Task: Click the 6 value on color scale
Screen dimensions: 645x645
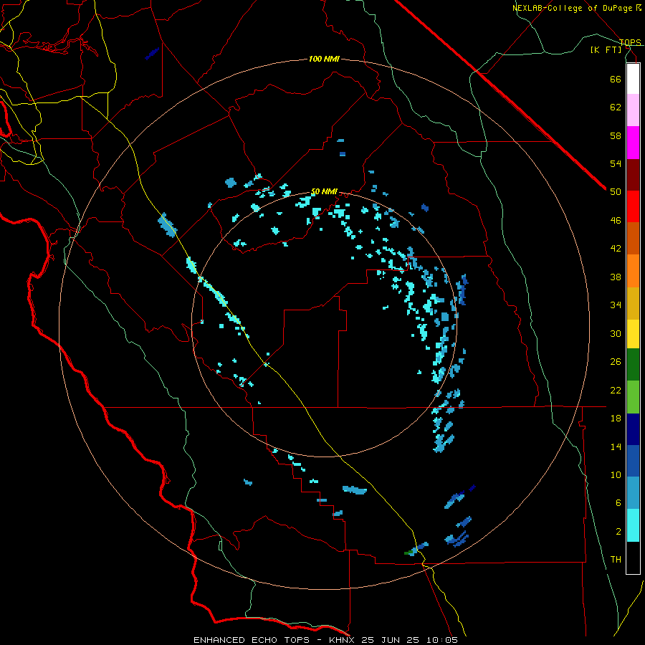Action: coord(618,503)
